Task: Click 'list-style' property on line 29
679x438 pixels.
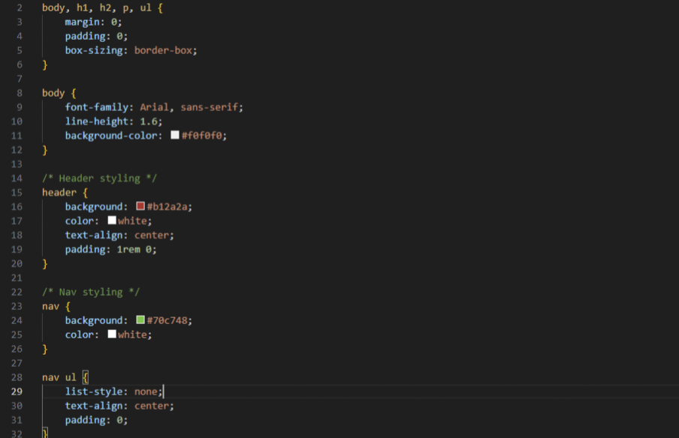Action: coord(94,391)
